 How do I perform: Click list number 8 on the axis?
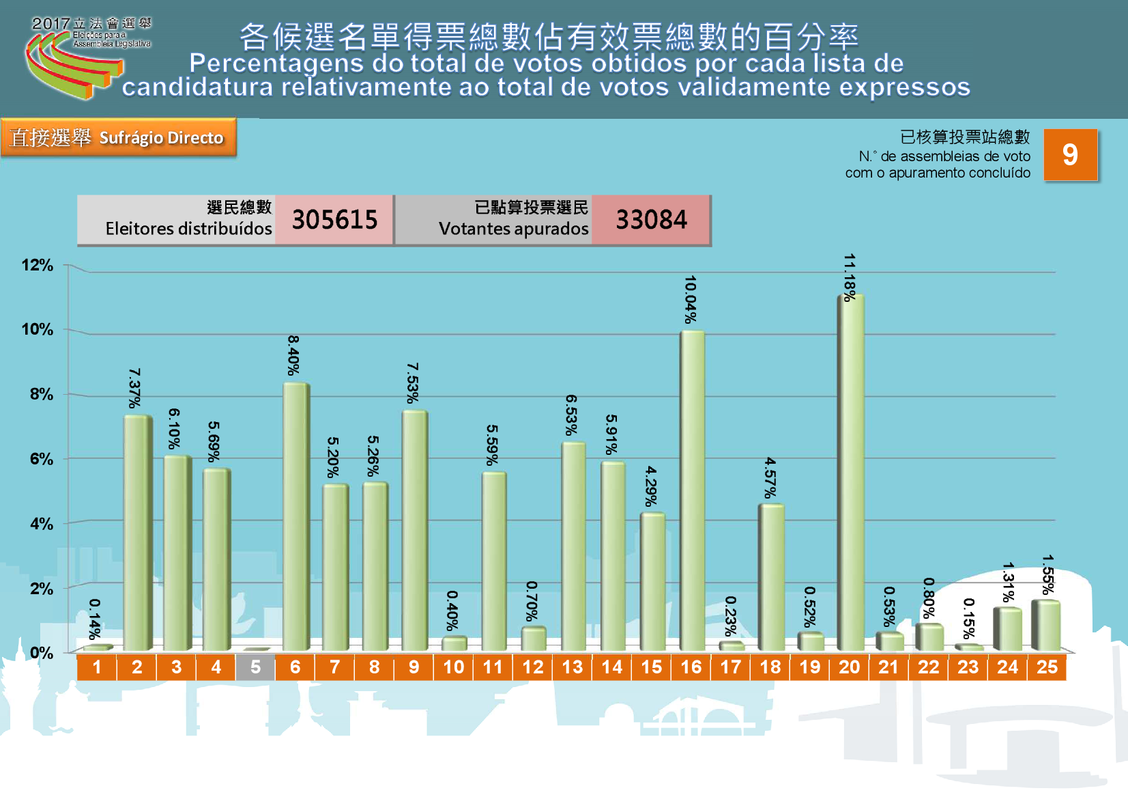pyautogui.click(x=374, y=667)
